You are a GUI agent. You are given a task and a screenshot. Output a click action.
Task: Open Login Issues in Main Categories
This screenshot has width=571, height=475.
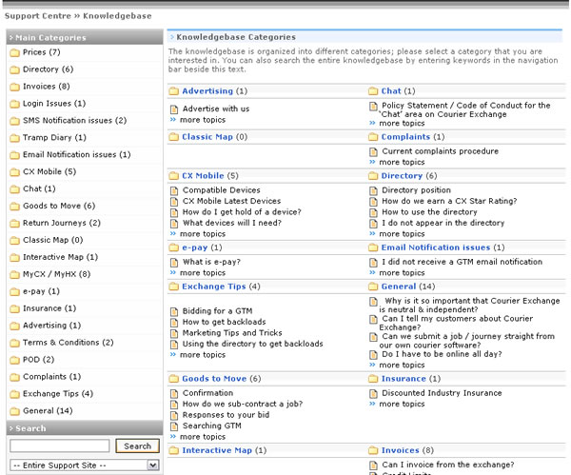coord(53,104)
